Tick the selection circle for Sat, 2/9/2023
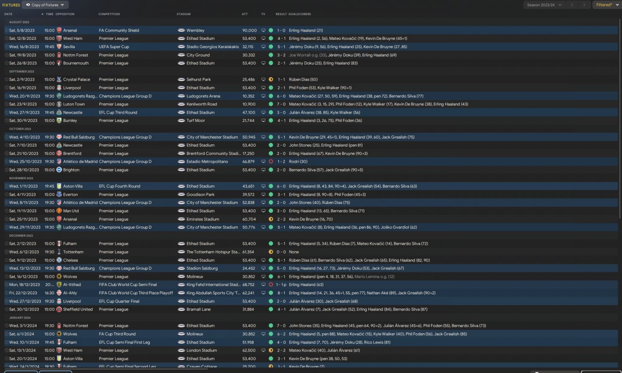The image size is (622, 373). tap(6, 80)
